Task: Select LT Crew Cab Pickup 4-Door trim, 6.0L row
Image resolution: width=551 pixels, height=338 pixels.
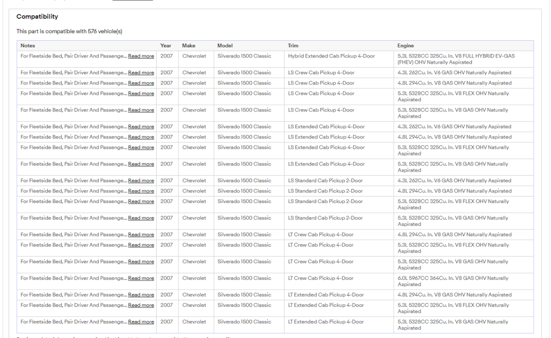Action: click(321, 278)
